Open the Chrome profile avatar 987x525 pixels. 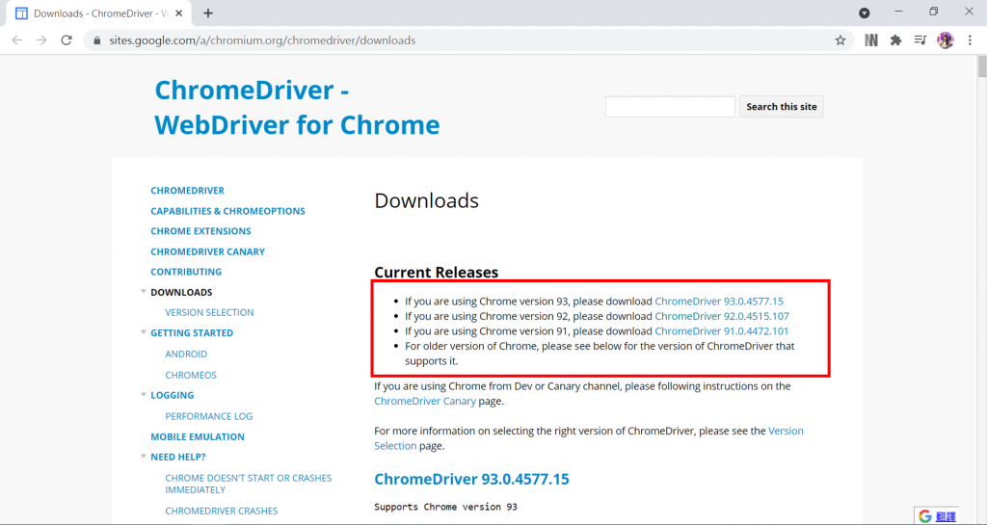[946, 40]
